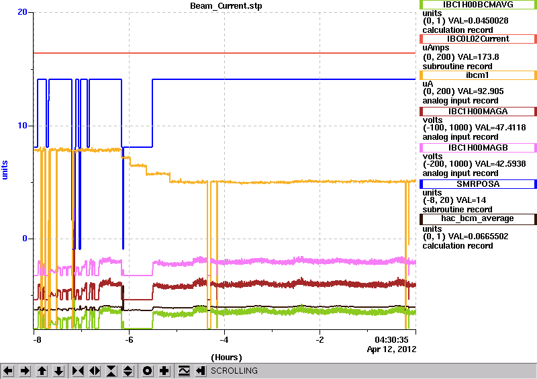Click the 04:30:35 time label
The width and height of the screenshot is (537, 379).
point(391,340)
